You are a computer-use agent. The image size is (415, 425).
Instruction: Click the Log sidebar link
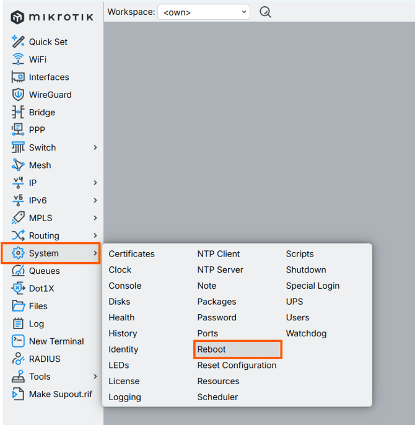[36, 323]
